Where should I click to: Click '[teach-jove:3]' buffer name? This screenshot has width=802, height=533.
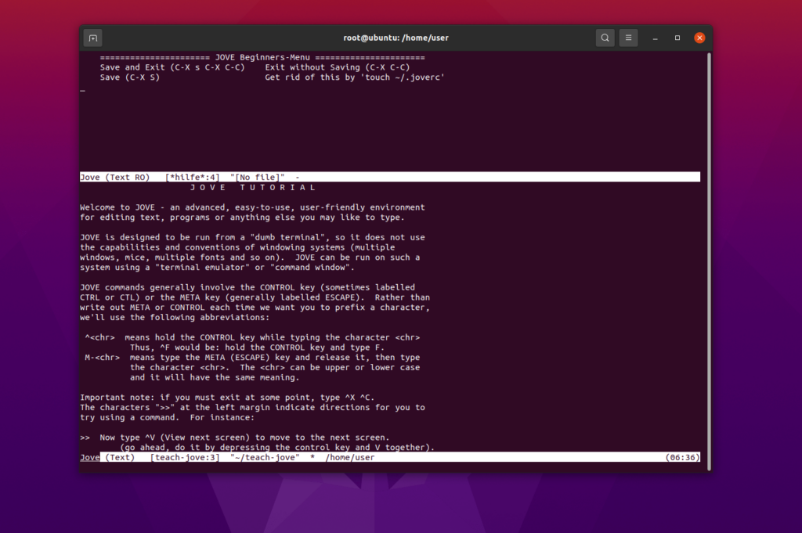click(185, 457)
